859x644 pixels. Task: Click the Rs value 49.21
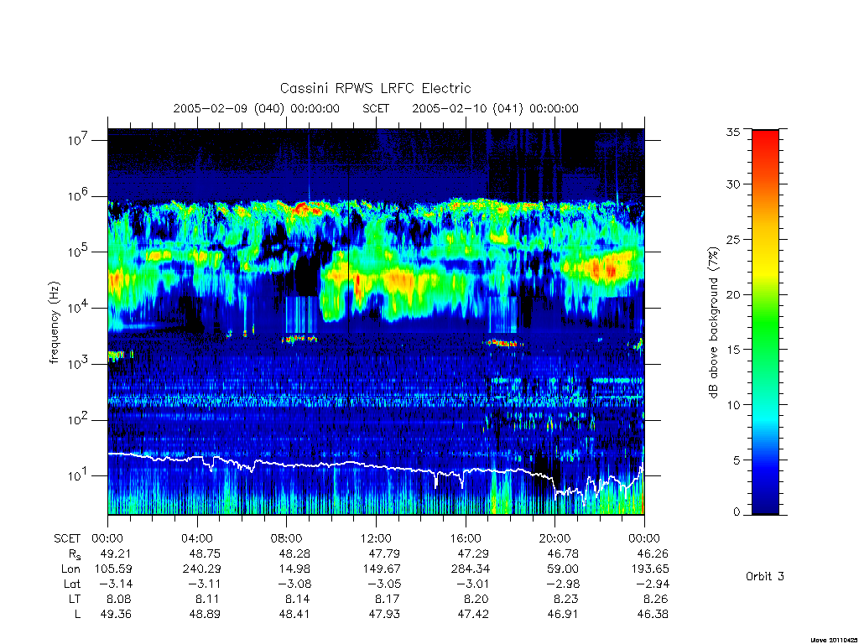point(116,553)
